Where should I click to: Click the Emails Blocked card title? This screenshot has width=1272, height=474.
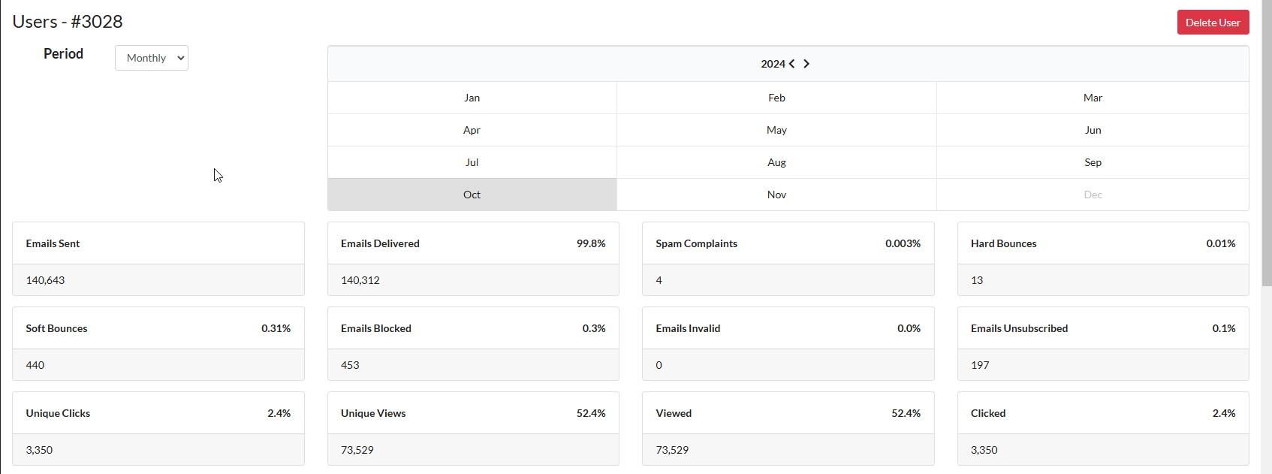coord(376,328)
